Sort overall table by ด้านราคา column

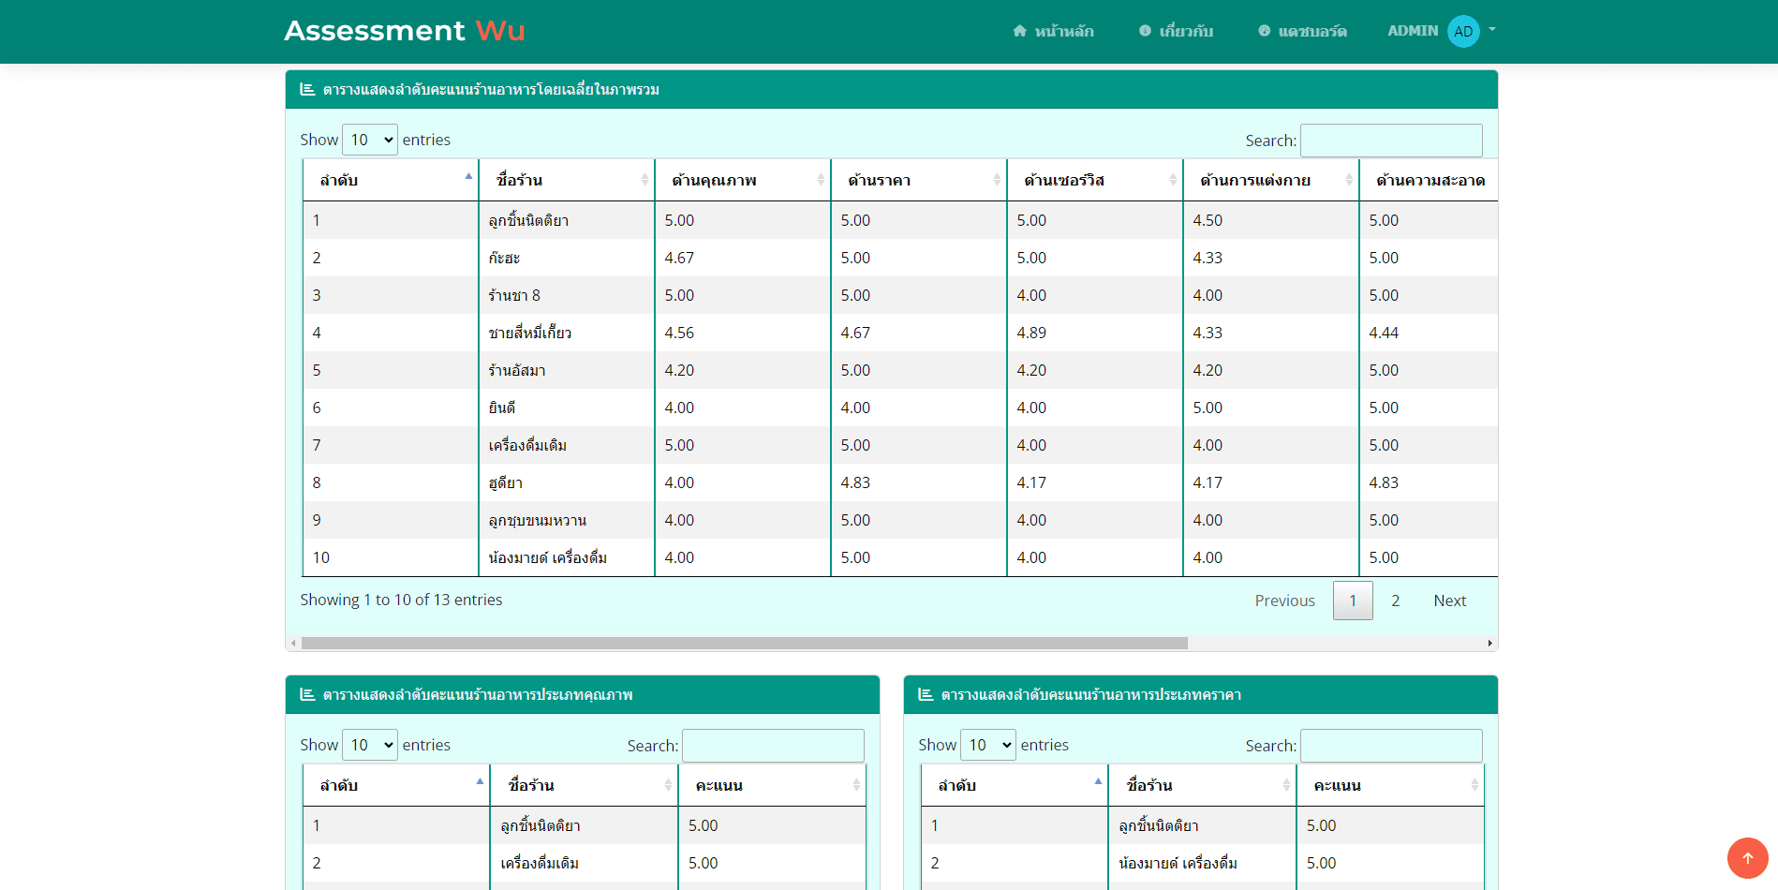pyautogui.click(x=918, y=180)
